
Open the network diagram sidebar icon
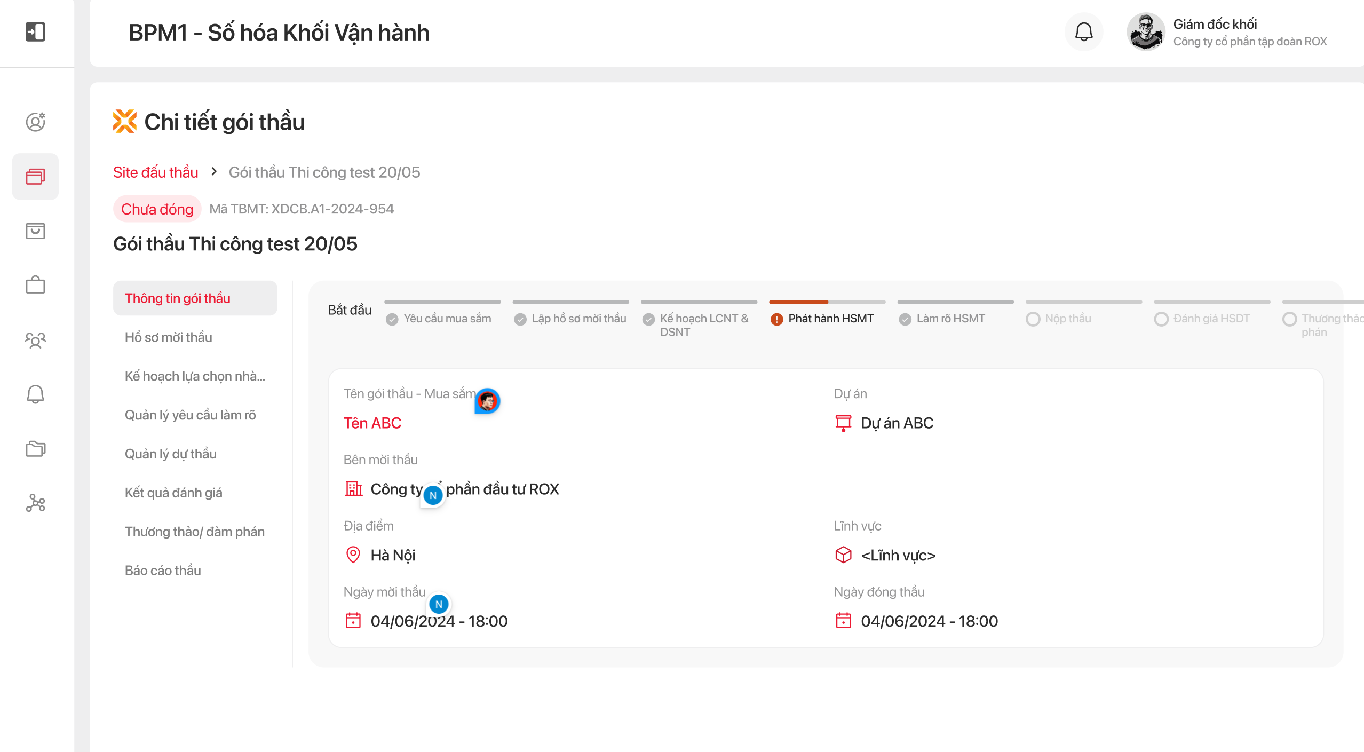click(35, 503)
